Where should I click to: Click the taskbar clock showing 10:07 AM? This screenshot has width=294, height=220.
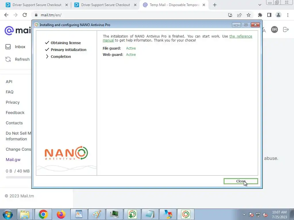click(279, 215)
